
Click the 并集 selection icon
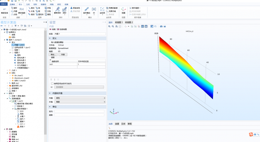coord(48,8)
